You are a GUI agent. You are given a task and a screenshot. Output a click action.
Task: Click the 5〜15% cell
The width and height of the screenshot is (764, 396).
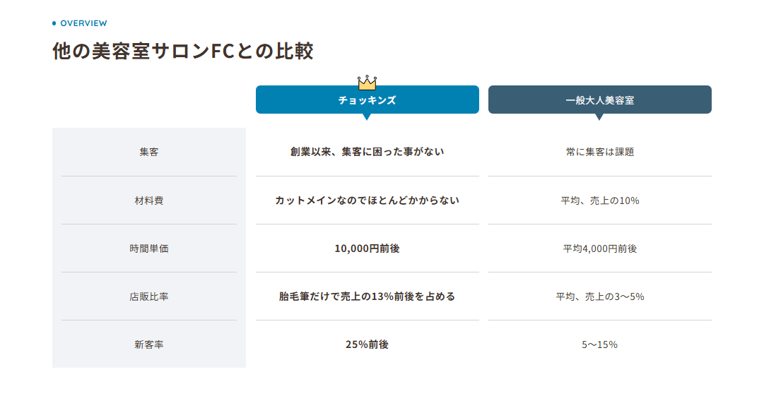click(x=599, y=344)
